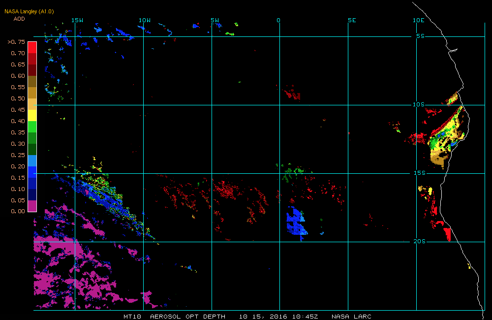Click the '0.45' legend value

18,110
